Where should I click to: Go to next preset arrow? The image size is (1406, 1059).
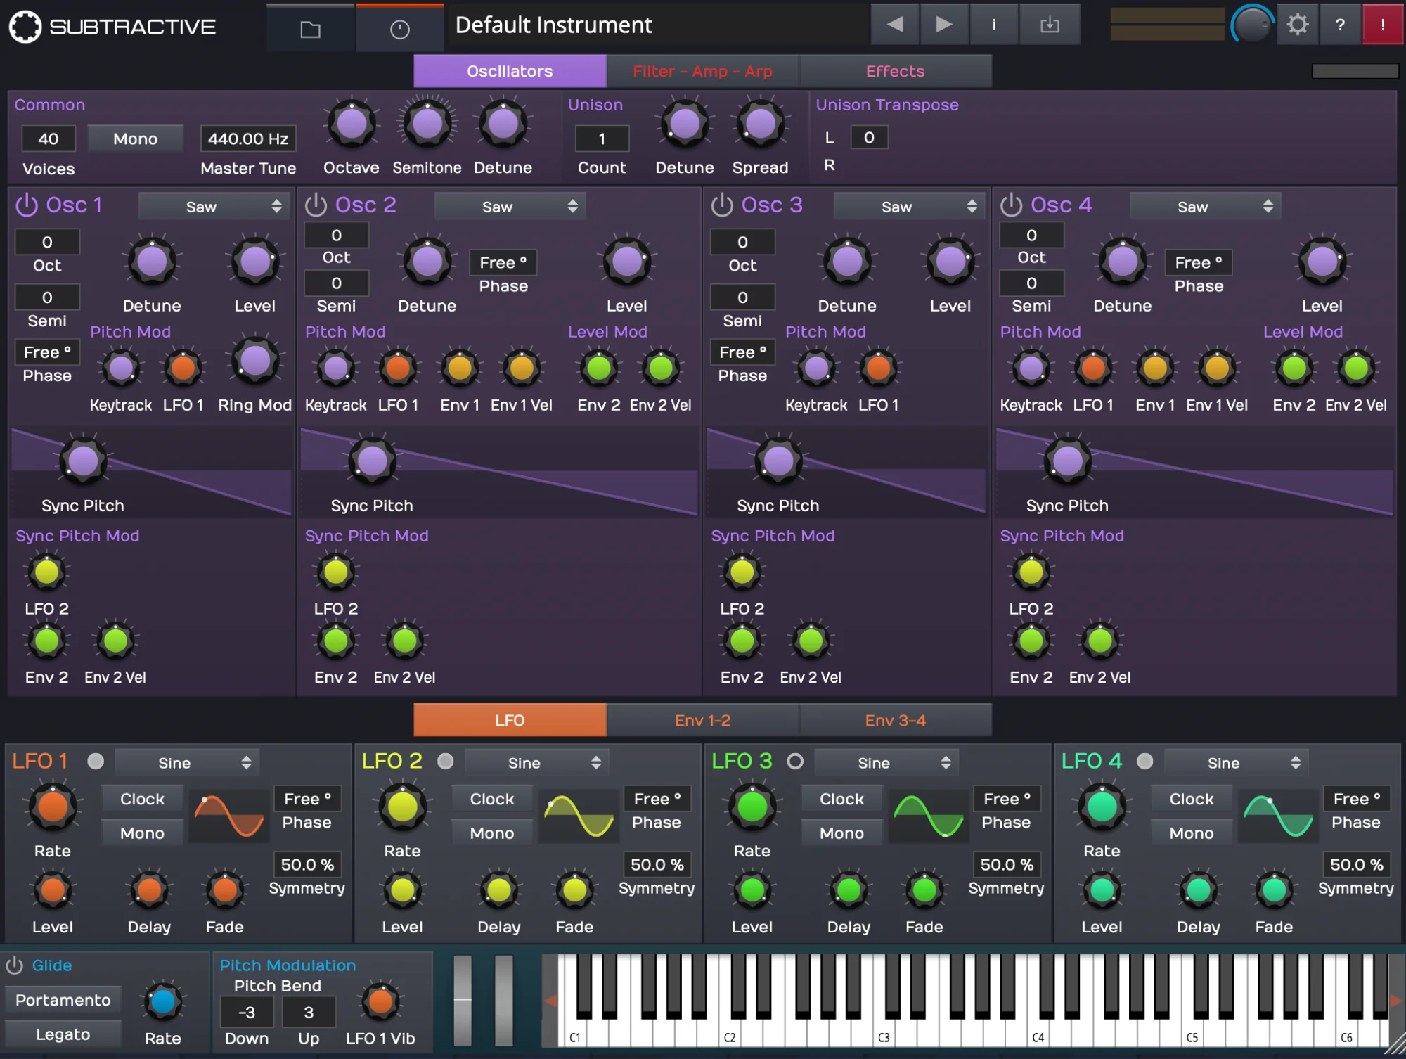944,25
